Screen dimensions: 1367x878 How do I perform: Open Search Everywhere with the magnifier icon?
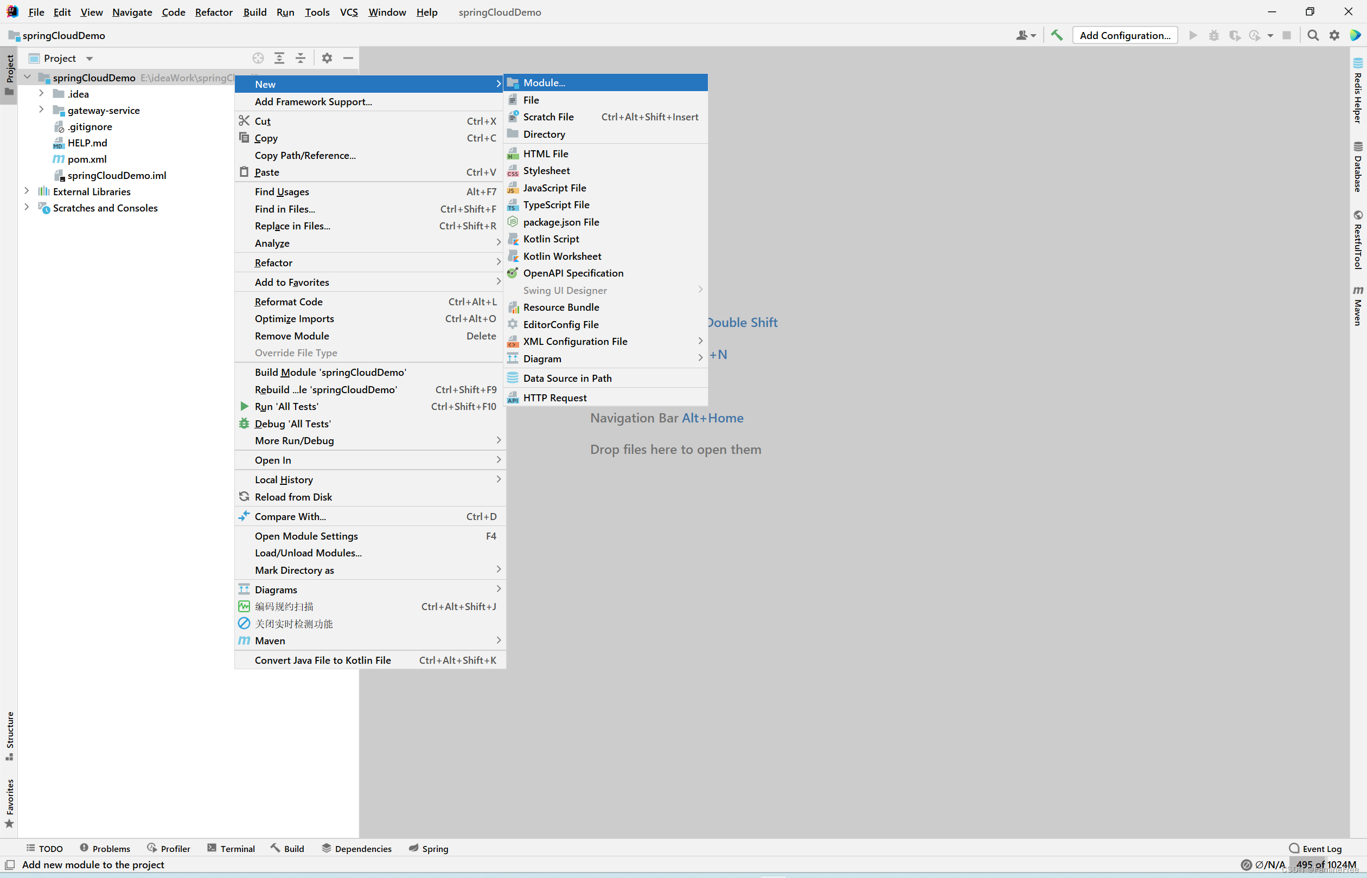1313,35
